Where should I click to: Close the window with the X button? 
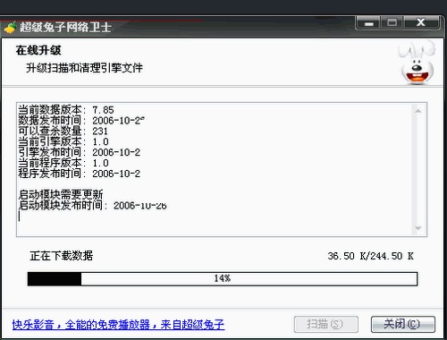[x=421, y=23]
